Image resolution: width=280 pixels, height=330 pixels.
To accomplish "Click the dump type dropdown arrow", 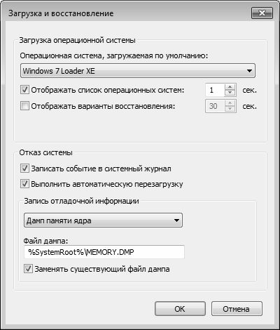I will pyautogui.click(x=176, y=220).
